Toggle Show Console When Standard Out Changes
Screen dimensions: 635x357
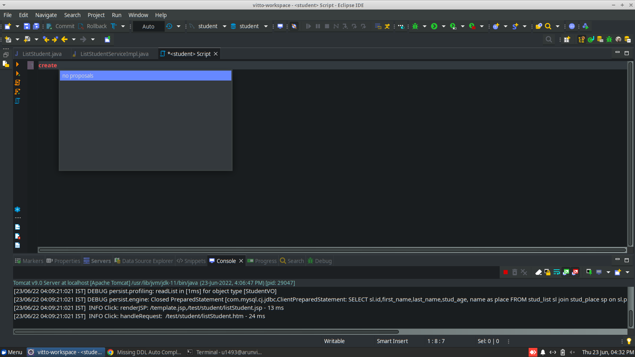tap(566, 272)
